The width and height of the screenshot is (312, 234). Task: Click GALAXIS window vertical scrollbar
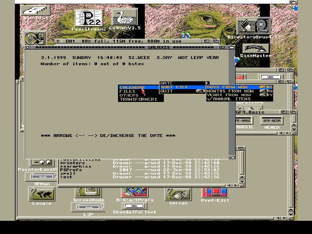pos(232,102)
